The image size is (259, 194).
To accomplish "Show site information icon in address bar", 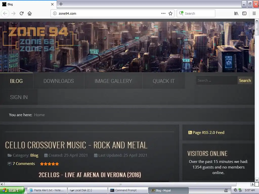I will (x=55, y=13).
